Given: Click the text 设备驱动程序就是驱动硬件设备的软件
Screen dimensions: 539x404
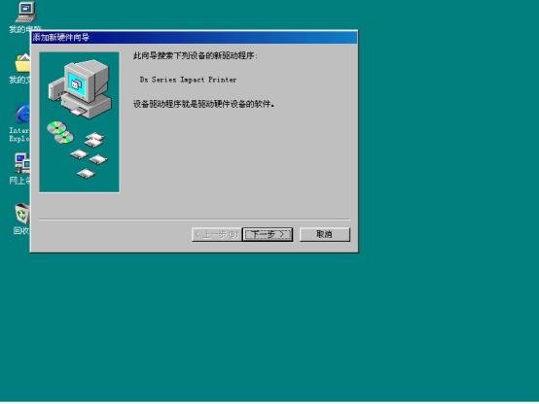Looking at the screenshot, I should pyautogui.click(x=203, y=104).
